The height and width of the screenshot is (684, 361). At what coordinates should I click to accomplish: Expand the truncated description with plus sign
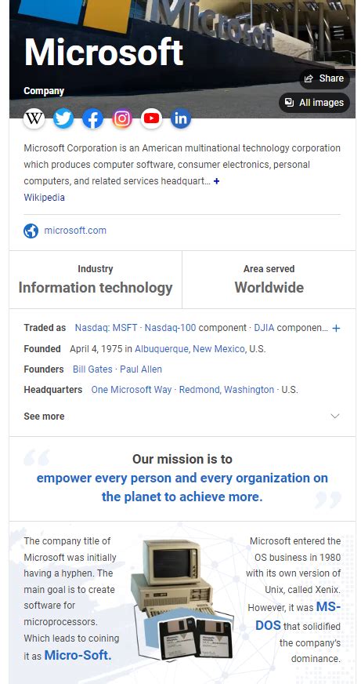[216, 181]
